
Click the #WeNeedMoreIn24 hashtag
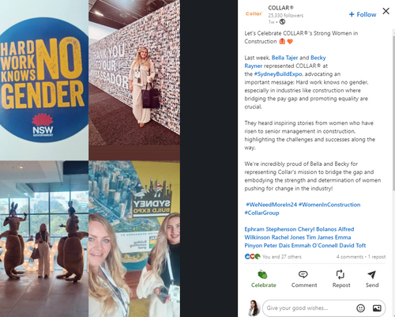(271, 205)
